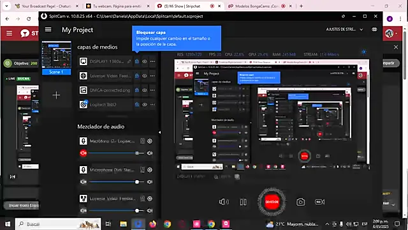Screen dimensions: 408x230
Task: Switch to the Tu webcam browser tab
Action: tap(118, 6)
